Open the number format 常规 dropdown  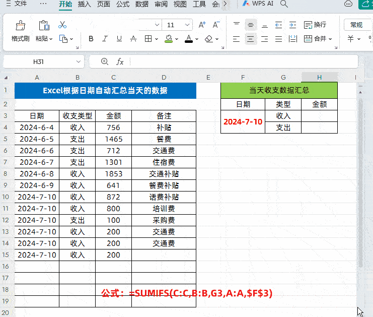tap(358, 25)
